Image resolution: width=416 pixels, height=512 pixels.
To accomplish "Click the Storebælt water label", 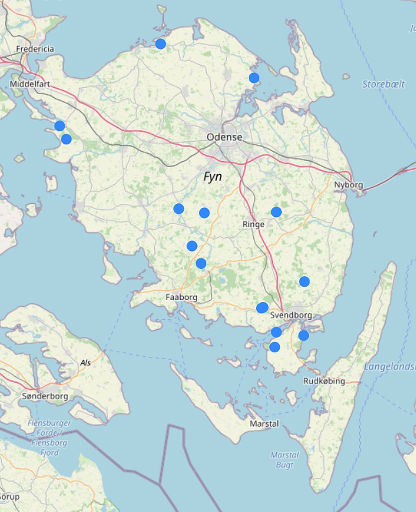I will click(x=384, y=84).
